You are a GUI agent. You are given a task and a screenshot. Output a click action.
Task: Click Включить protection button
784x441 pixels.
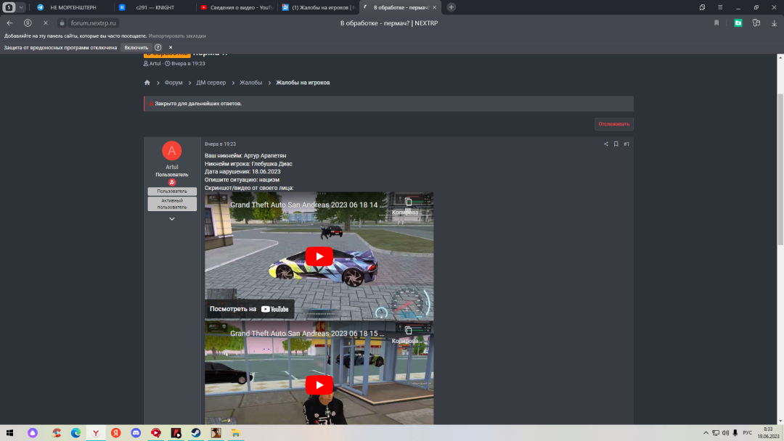coord(136,47)
